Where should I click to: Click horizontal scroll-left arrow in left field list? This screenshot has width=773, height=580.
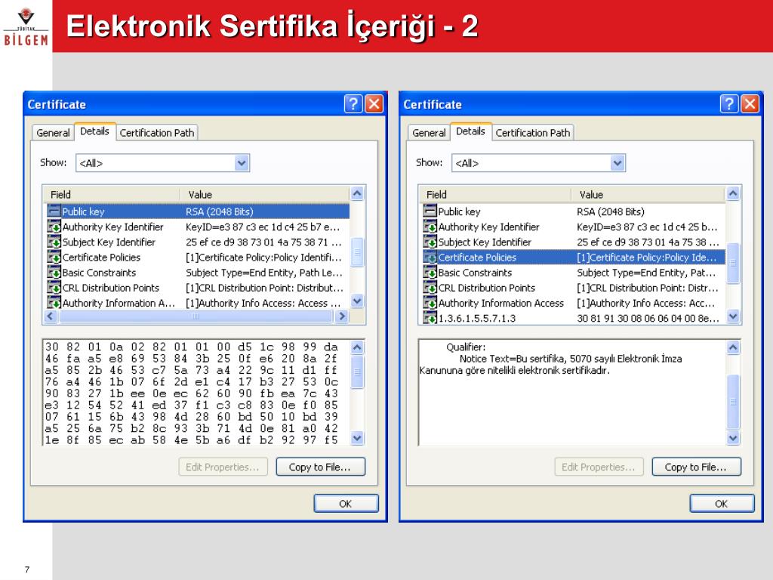51,316
